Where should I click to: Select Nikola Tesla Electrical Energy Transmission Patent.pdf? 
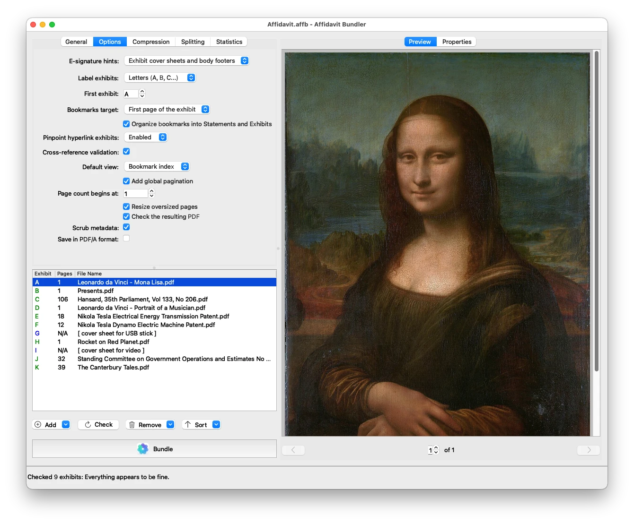[154, 317]
